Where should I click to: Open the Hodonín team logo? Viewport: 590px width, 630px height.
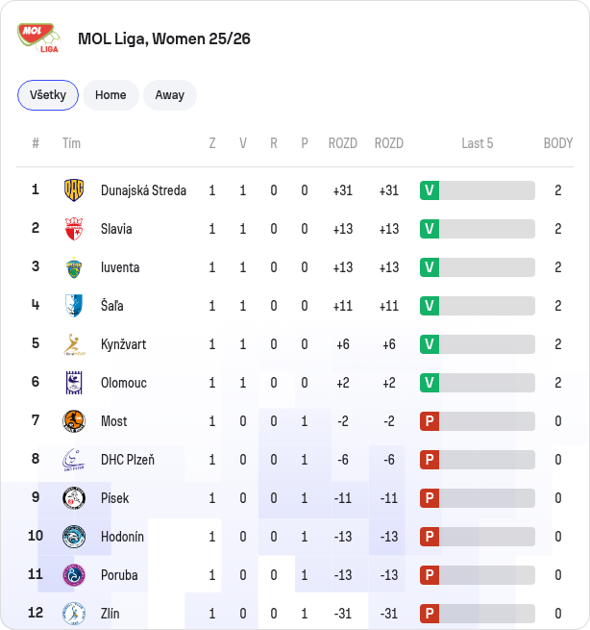coord(74,537)
